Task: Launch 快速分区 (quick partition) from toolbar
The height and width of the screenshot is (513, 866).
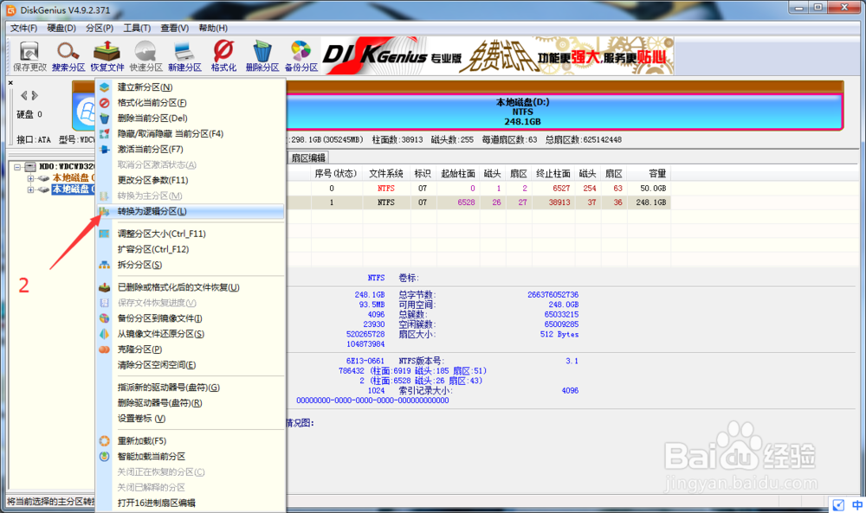Action: click(x=145, y=54)
